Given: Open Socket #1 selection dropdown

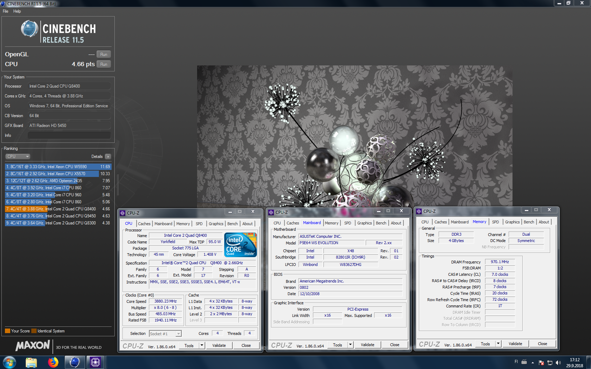Looking at the screenshot, I should [x=165, y=334].
